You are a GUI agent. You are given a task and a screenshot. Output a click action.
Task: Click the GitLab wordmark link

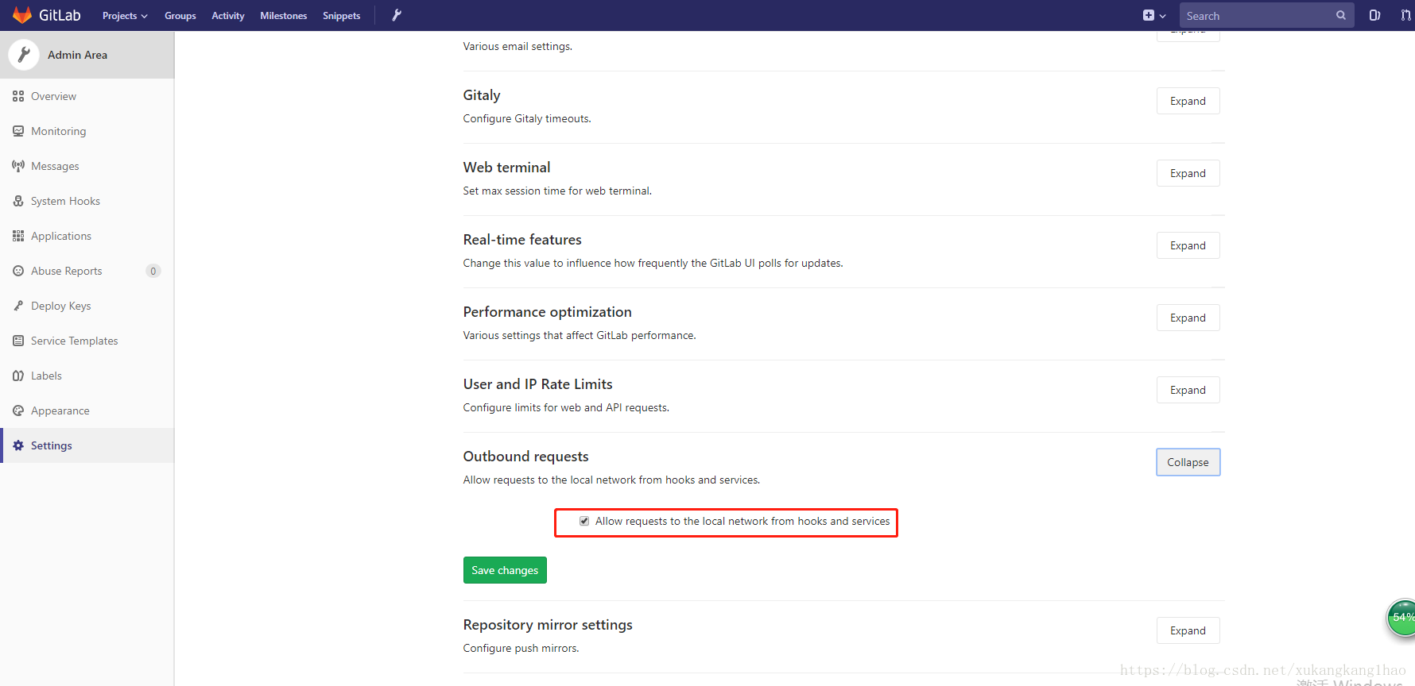click(x=60, y=15)
